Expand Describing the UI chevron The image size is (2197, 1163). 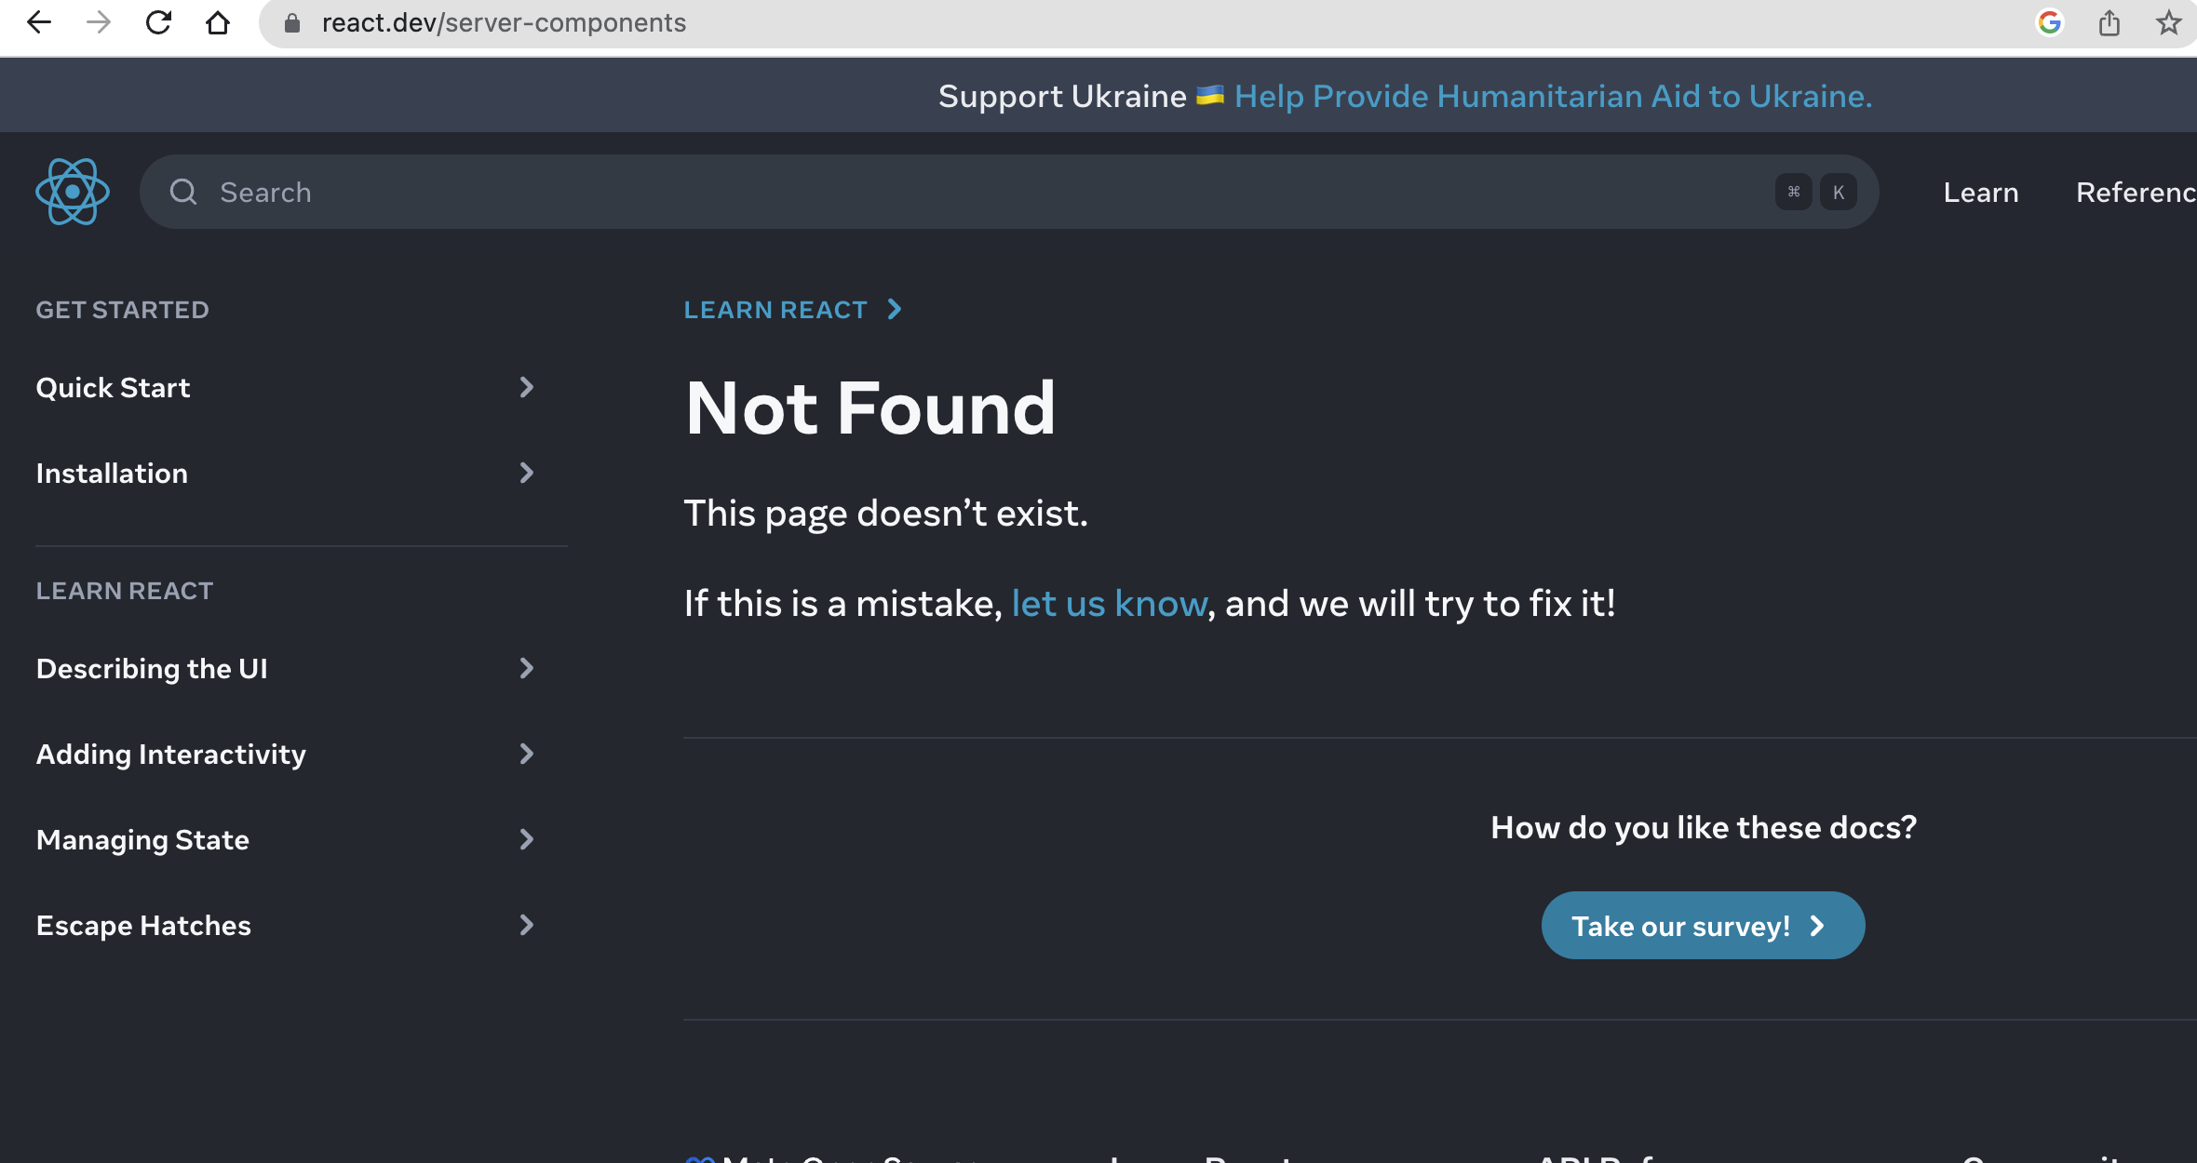point(526,668)
